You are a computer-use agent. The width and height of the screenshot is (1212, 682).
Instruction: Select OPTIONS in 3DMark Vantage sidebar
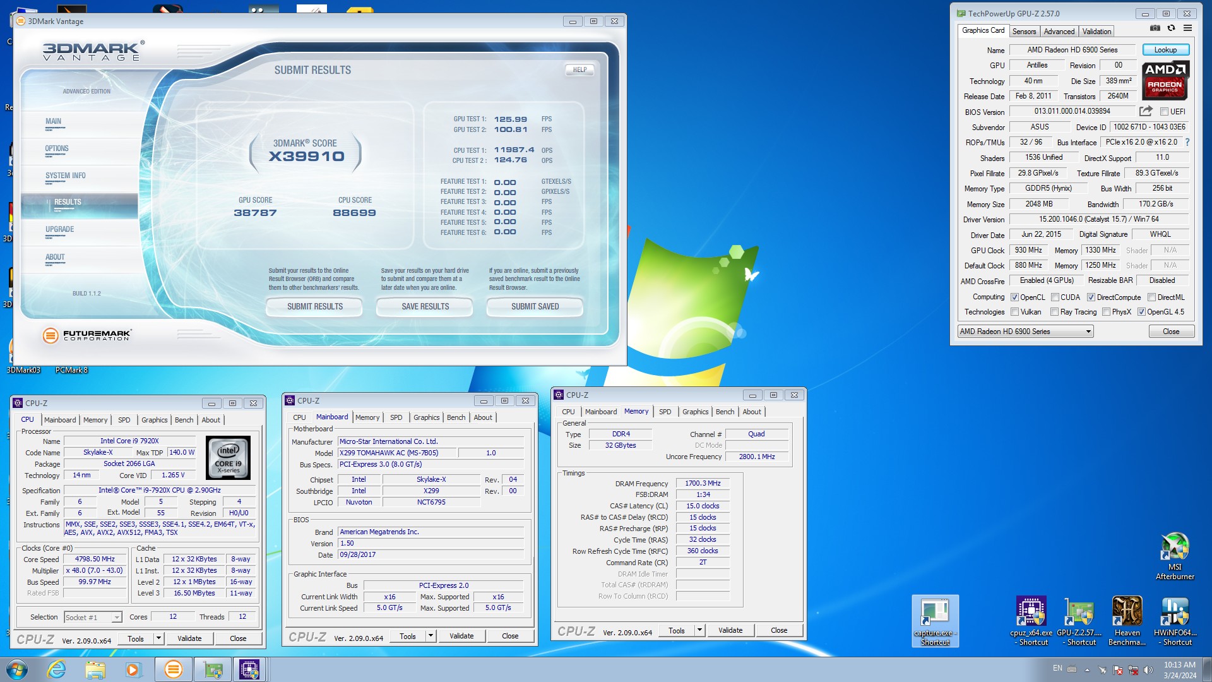pyautogui.click(x=57, y=149)
